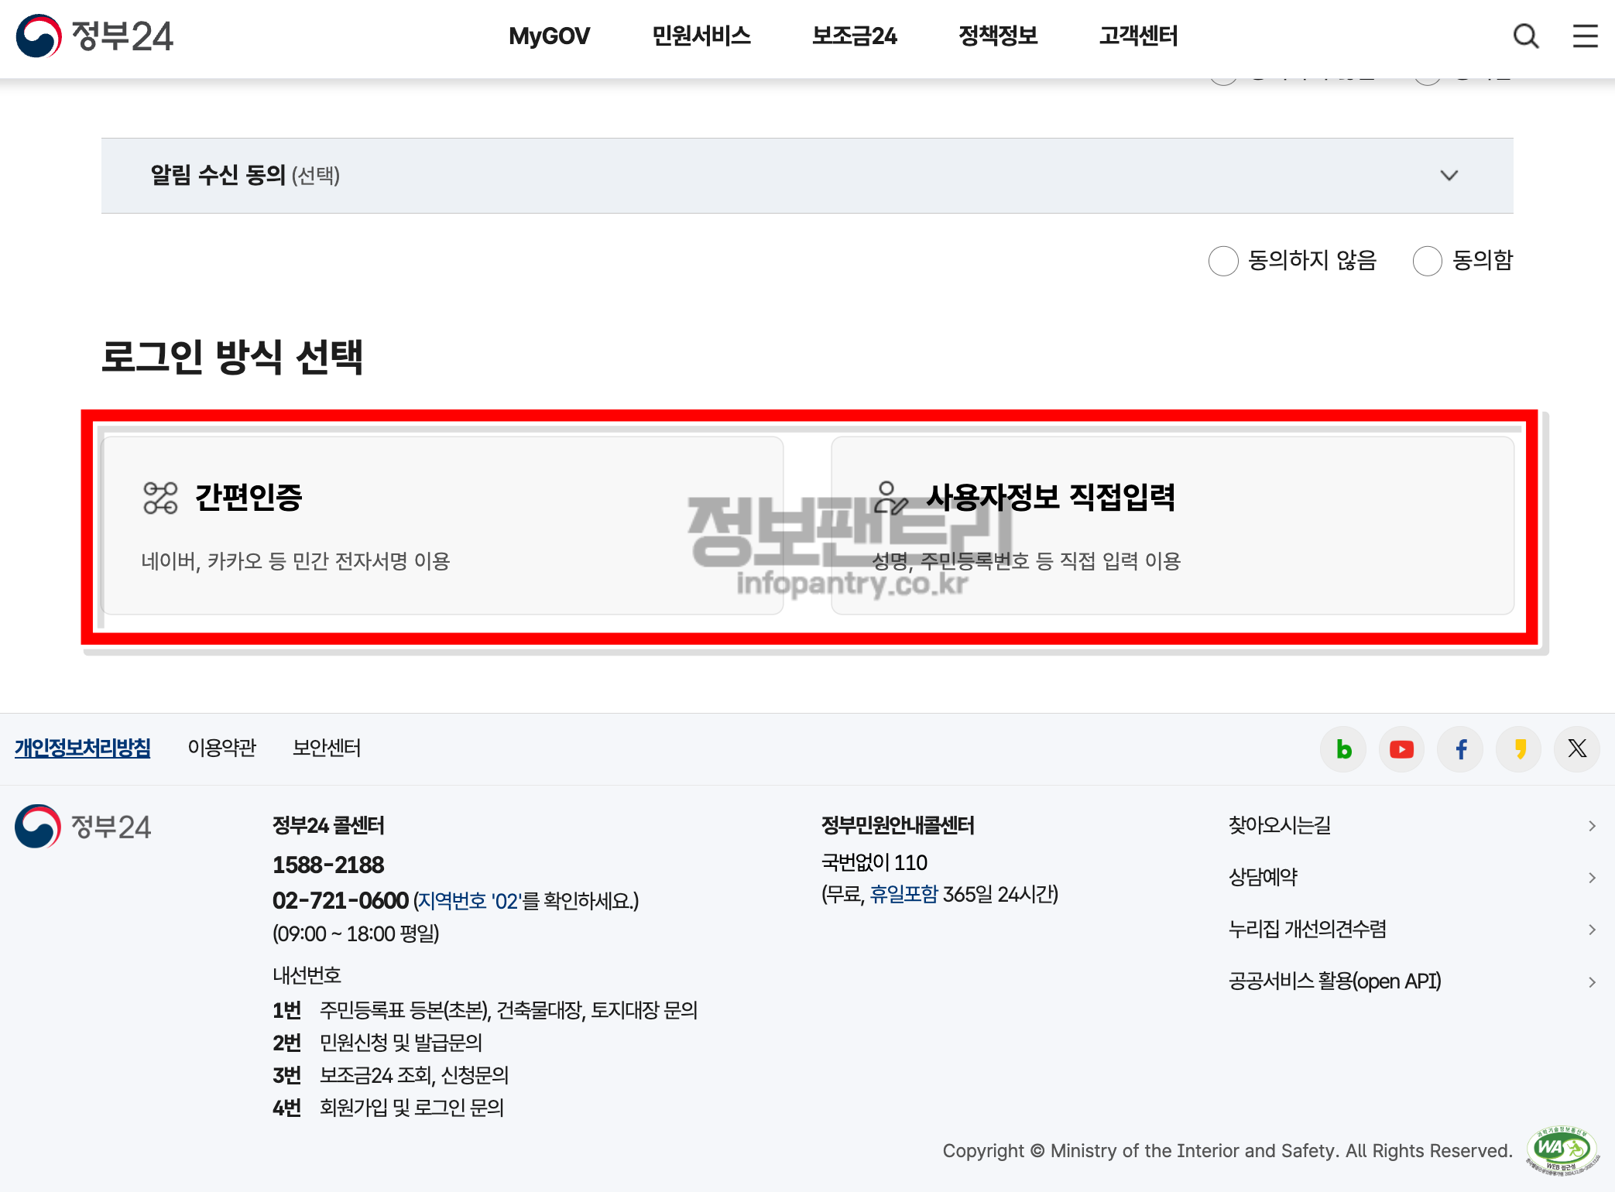Open the X (Twitter) social icon

click(1577, 748)
